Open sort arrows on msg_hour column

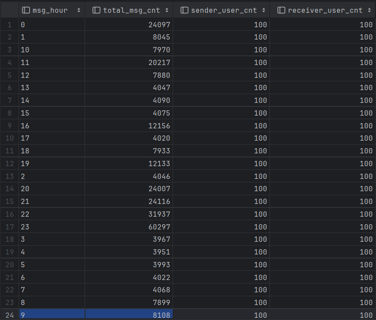pyautogui.click(x=79, y=10)
